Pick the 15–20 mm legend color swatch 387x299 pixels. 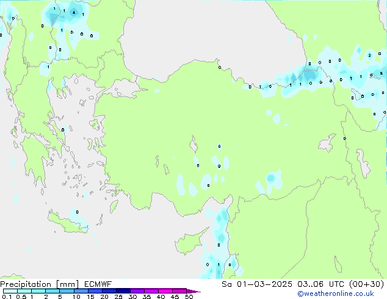(95, 291)
